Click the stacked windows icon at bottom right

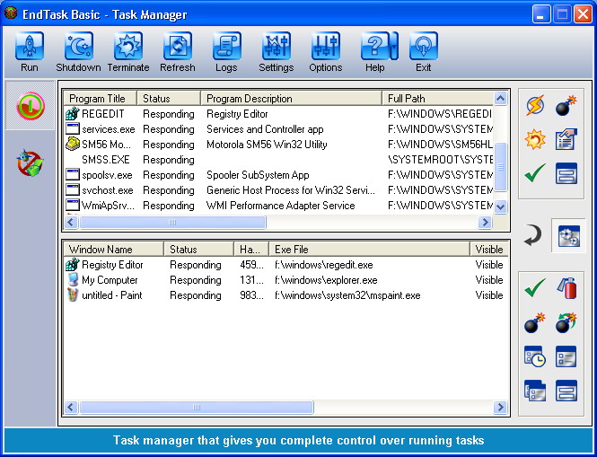pos(535,391)
